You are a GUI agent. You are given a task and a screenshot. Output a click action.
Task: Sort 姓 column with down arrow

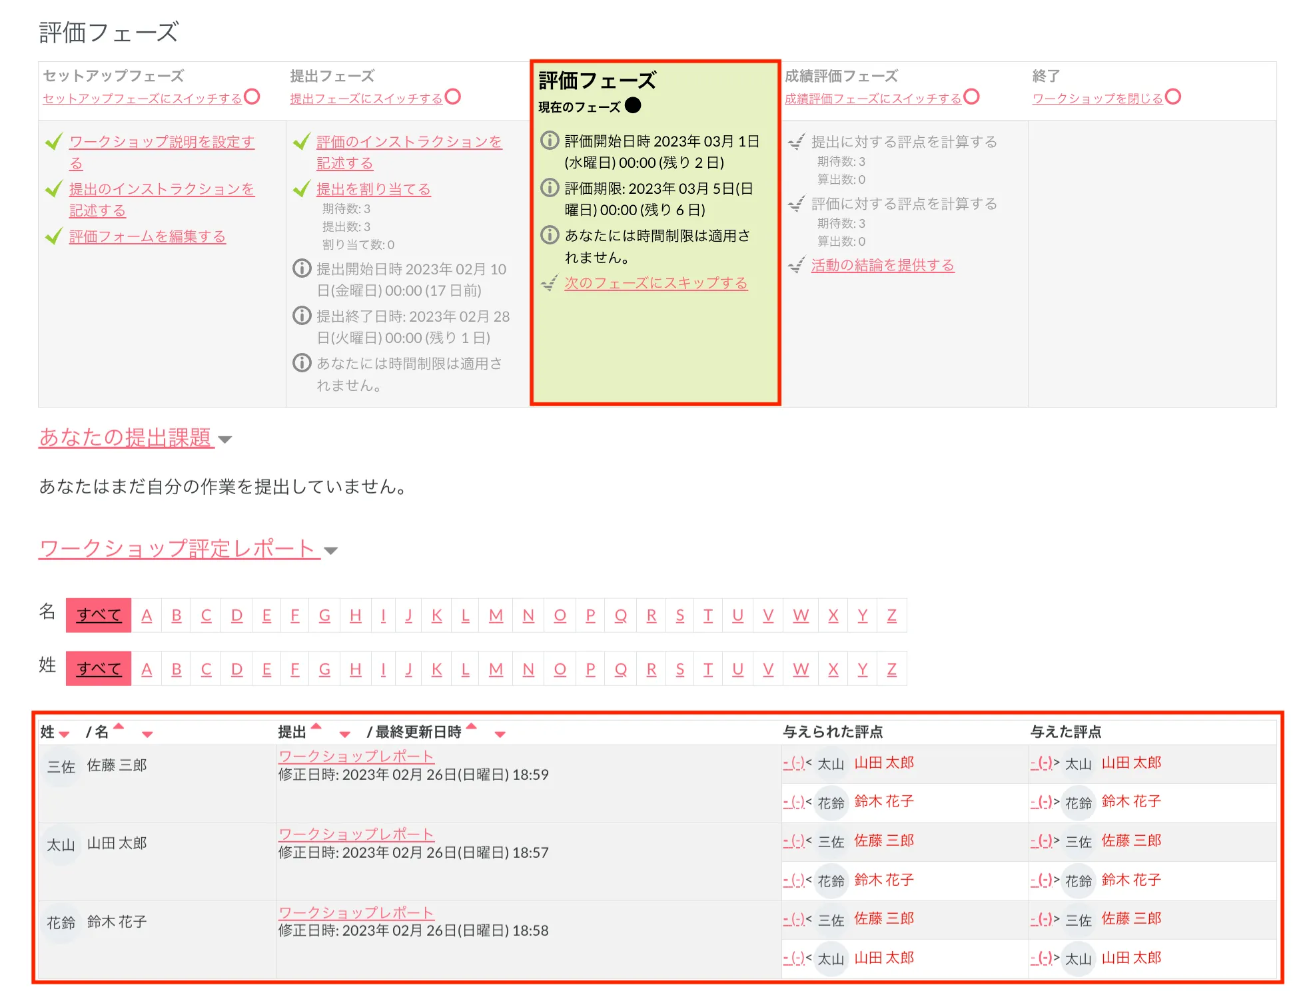tap(65, 734)
